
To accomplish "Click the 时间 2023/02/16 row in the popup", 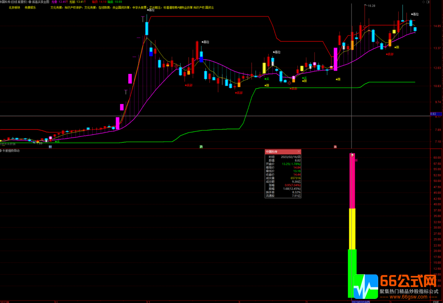I will (x=283, y=157).
